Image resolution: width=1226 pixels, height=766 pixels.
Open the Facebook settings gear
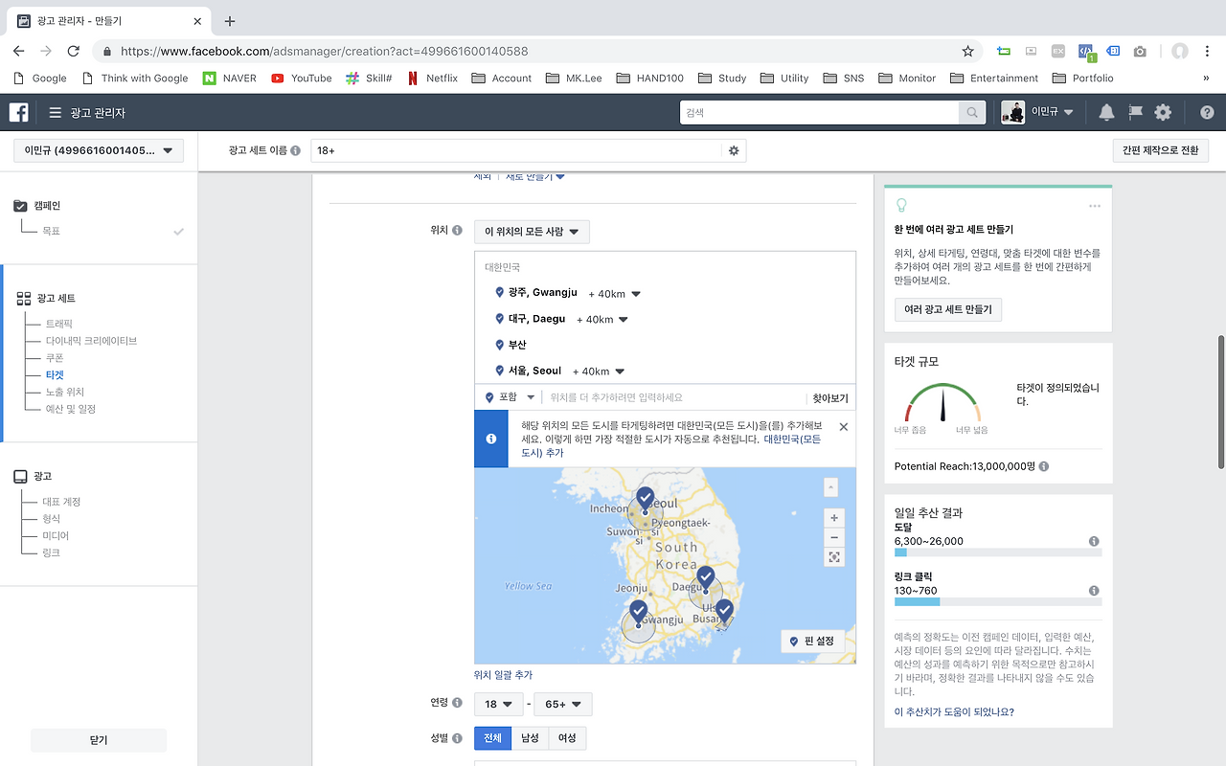(1163, 113)
